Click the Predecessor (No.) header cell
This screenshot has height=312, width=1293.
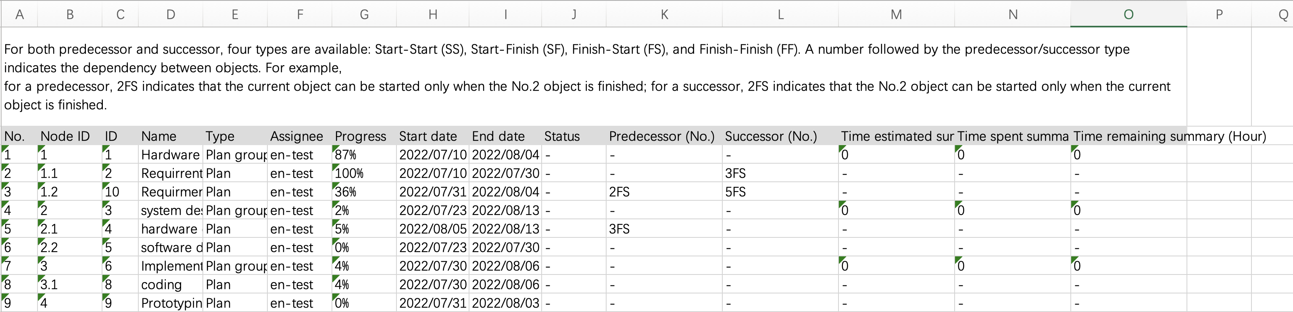(x=663, y=136)
